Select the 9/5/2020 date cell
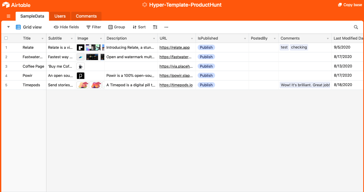Viewport: 364px width, 192px height. click(348, 47)
